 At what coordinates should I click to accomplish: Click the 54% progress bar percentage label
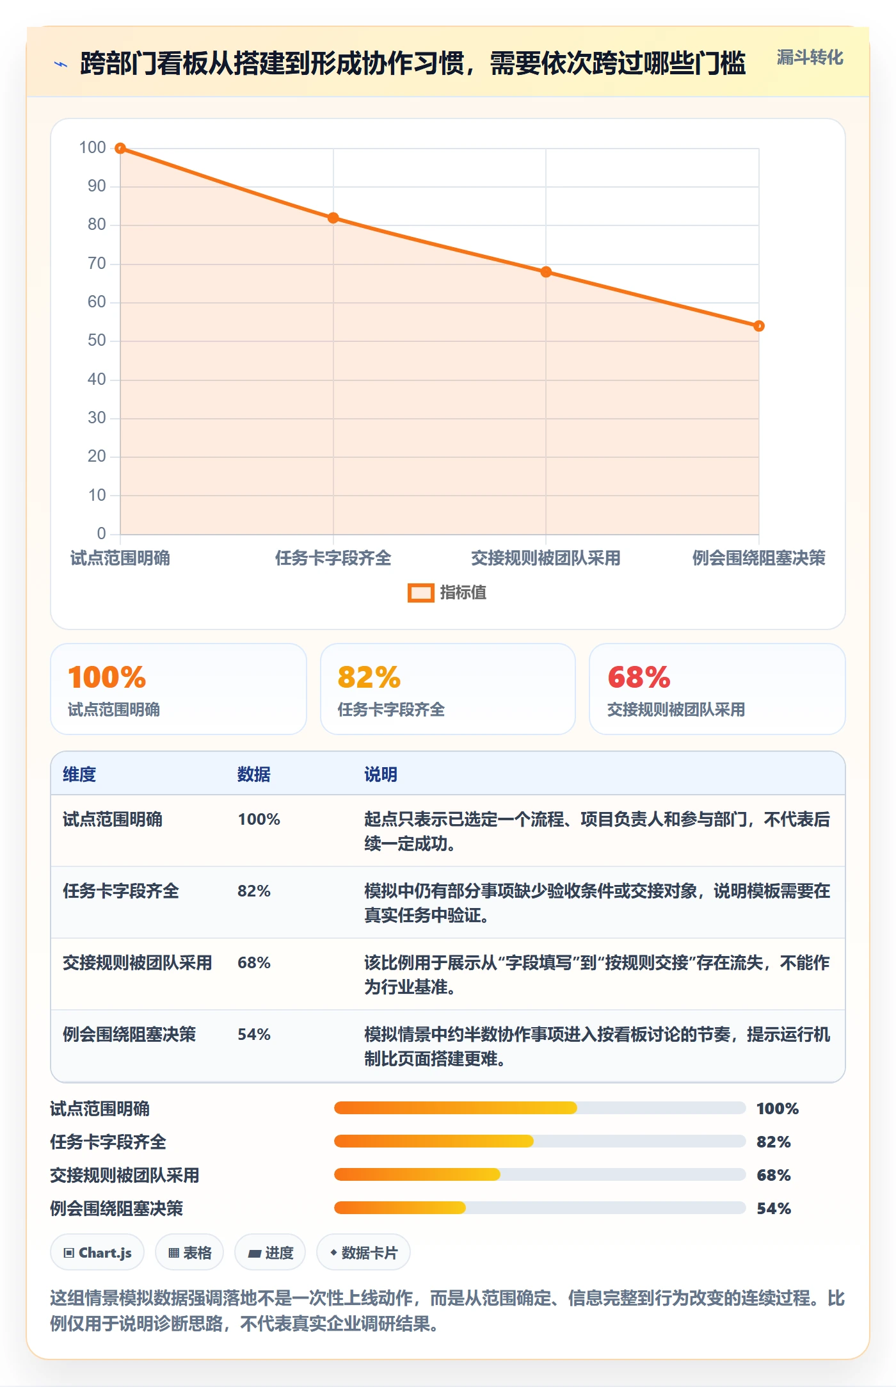(x=774, y=1208)
